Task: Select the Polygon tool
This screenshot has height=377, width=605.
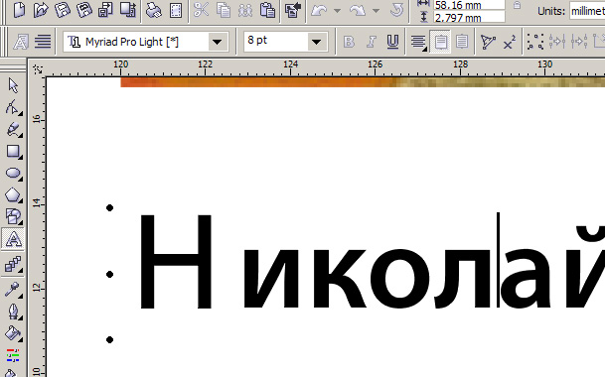Action: click(13, 194)
